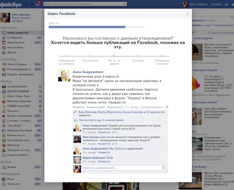Close the Опрос Facebook dialog

tap(187, 14)
